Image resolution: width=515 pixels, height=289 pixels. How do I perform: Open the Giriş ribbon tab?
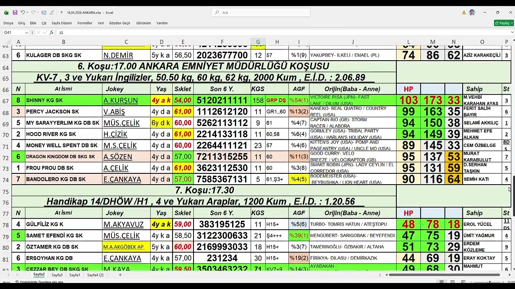coord(21,23)
